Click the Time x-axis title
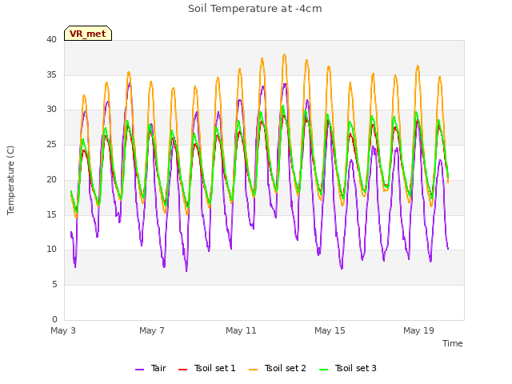 click(452, 343)
